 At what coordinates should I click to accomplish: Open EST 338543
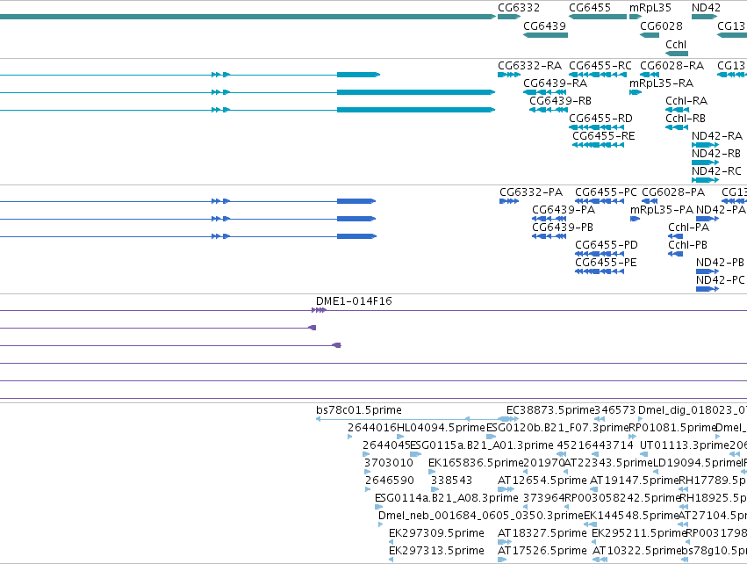(x=451, y=481)
